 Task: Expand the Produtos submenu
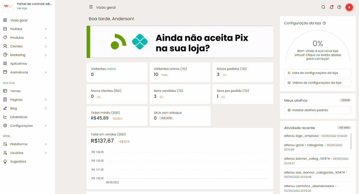coord(46,38)
